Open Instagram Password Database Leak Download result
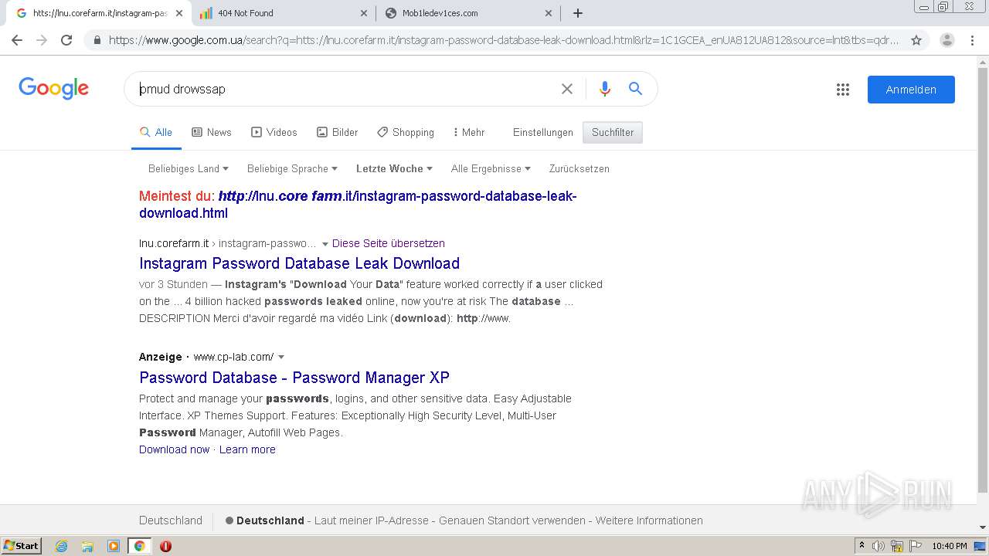989x556 pixels. coord(300,263)
